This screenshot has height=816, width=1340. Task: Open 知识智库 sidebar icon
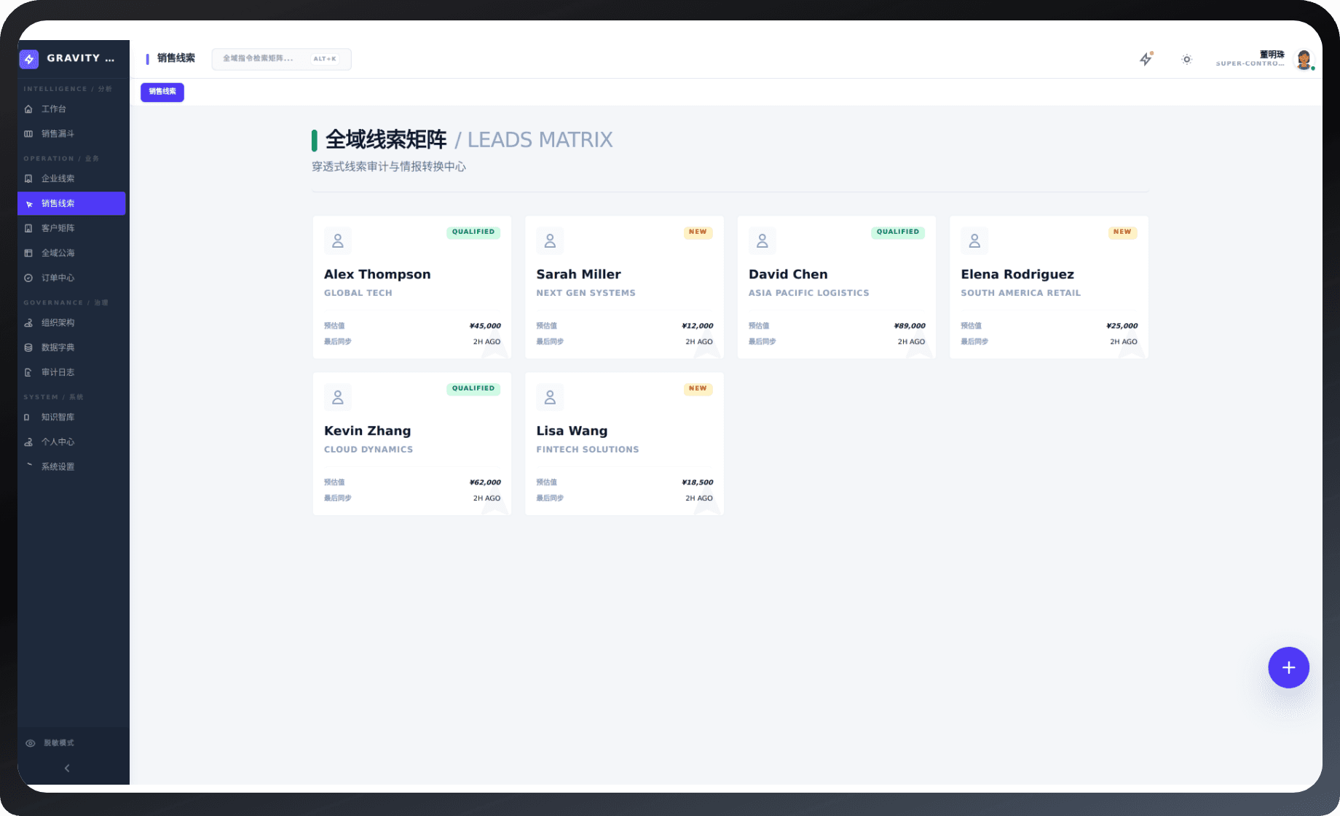27,417
